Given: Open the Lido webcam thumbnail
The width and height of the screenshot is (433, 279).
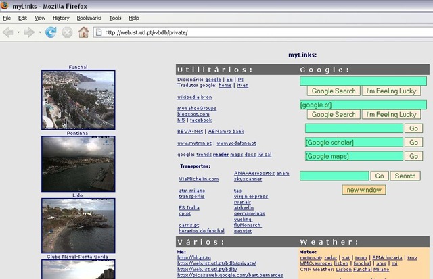Looking at the screenshot, I should 78,225.
